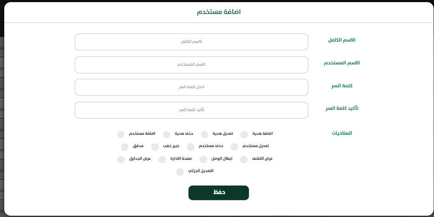Image resolution: width=434 pixels, height=217 pixels.
Task: Tick the عرض الكشف permission checkbox
Action: (244, 160)
